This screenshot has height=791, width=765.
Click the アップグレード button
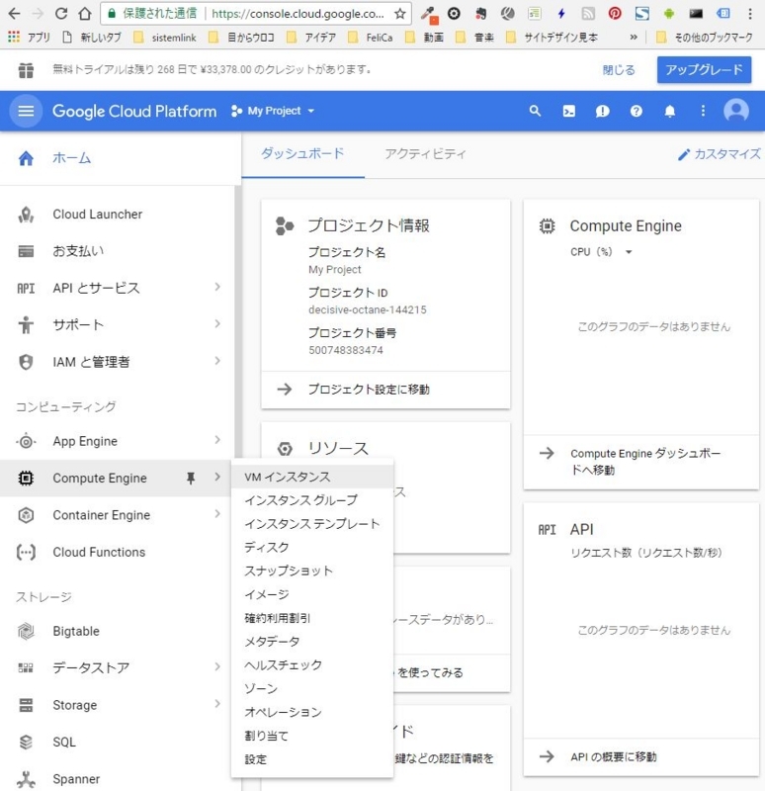(704, 69)
